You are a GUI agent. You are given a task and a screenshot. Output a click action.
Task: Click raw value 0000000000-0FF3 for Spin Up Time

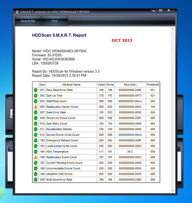click(x=130, y=96)
